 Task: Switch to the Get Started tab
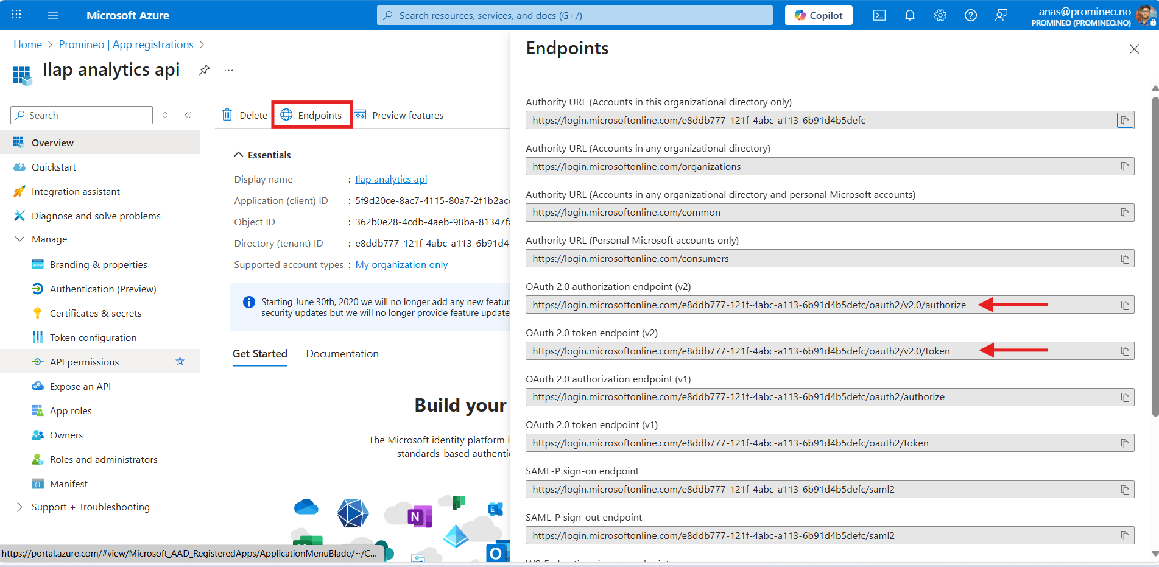260,354
